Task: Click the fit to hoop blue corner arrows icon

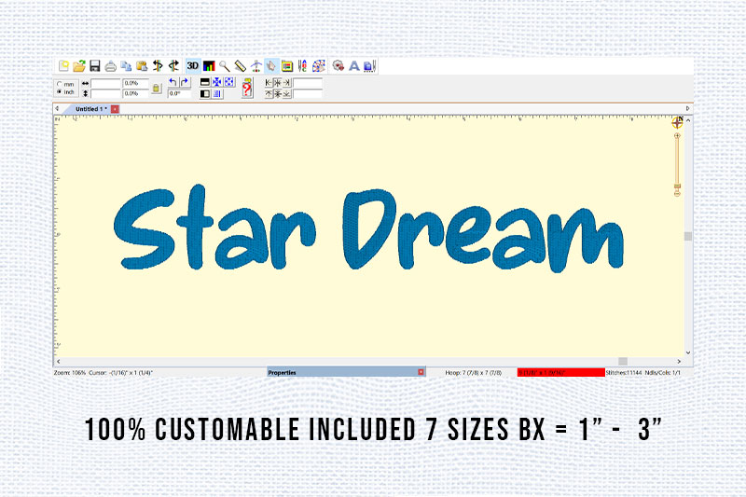Action: [228, 82]
